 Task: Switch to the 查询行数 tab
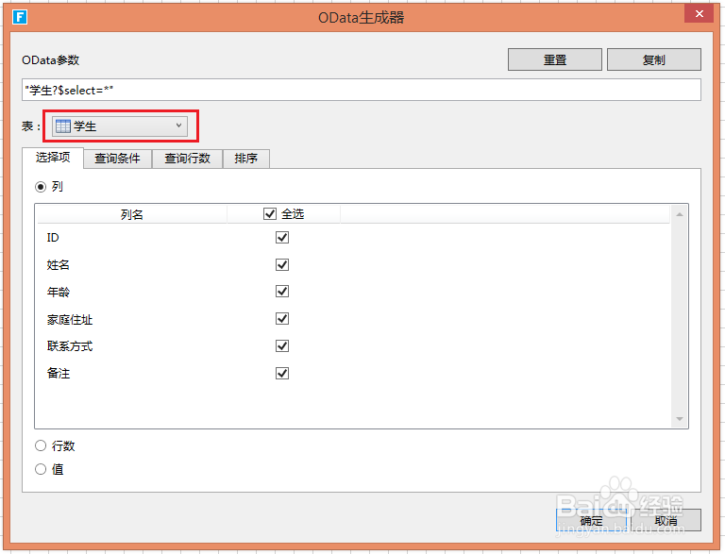click(187, 159)
